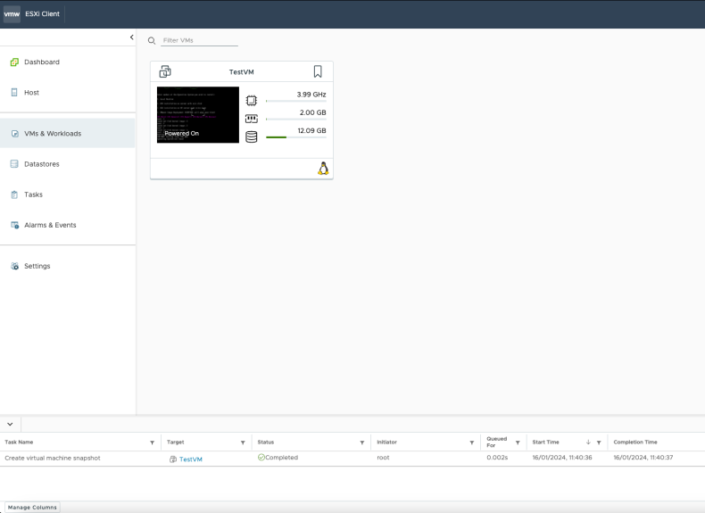This screenshot has height=513, width=705.
Task: Click the memory usage bar
Action: click(296, 120)
